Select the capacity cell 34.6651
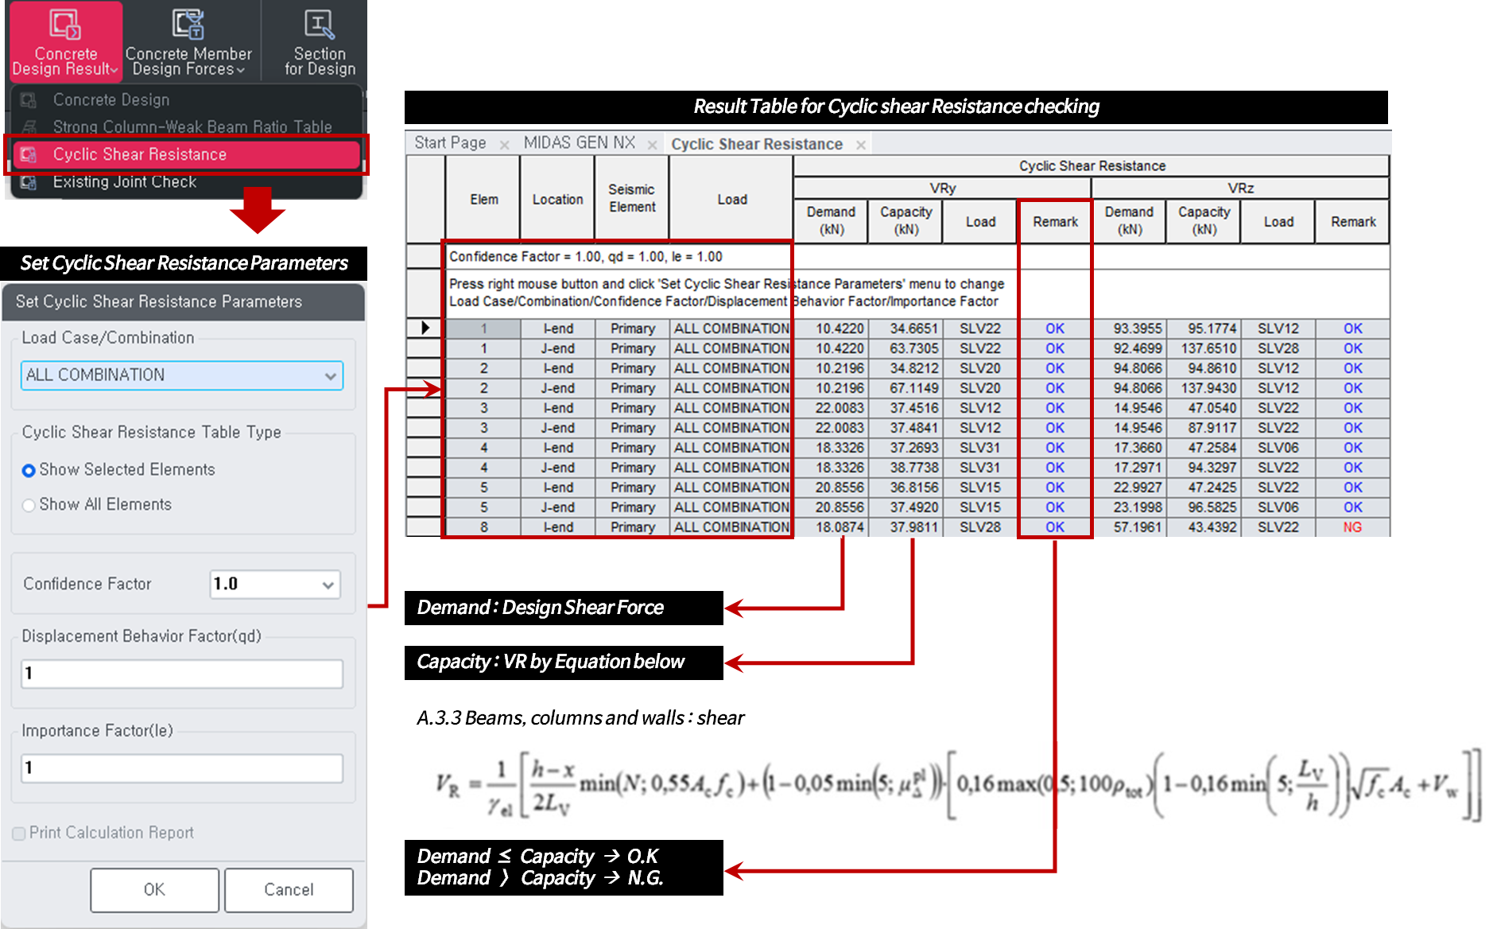Viewport: 1493px width, 929px height. click(905, 328)
